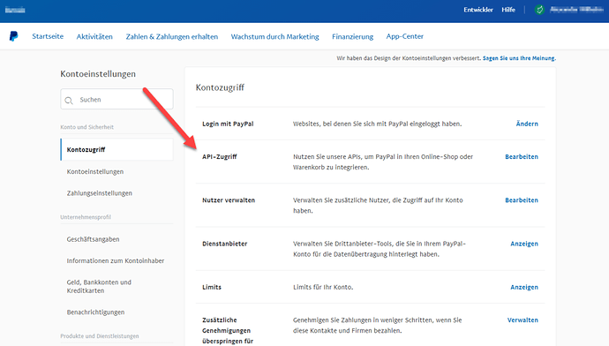Open Sagen Sie uns Ihre Meinung link
Screen dimensions: 609x346
point(519,58)
